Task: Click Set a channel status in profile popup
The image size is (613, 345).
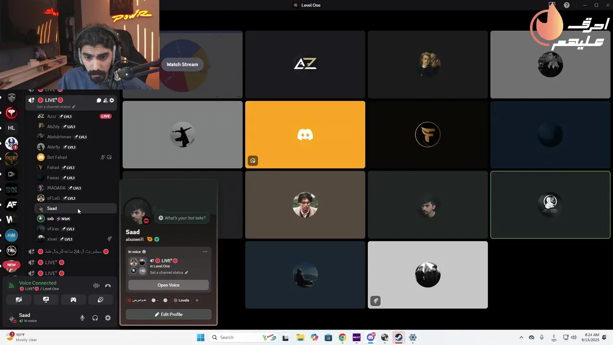Action: tap(169, 273)
